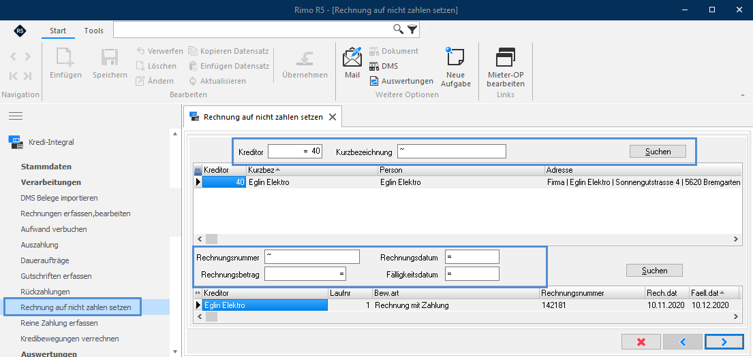Image resolution: width=753 pixels, height=357 pixels.
Task: Switch to the Start ribbon tab
Action: pyautogui.click(x=58, y=30)
